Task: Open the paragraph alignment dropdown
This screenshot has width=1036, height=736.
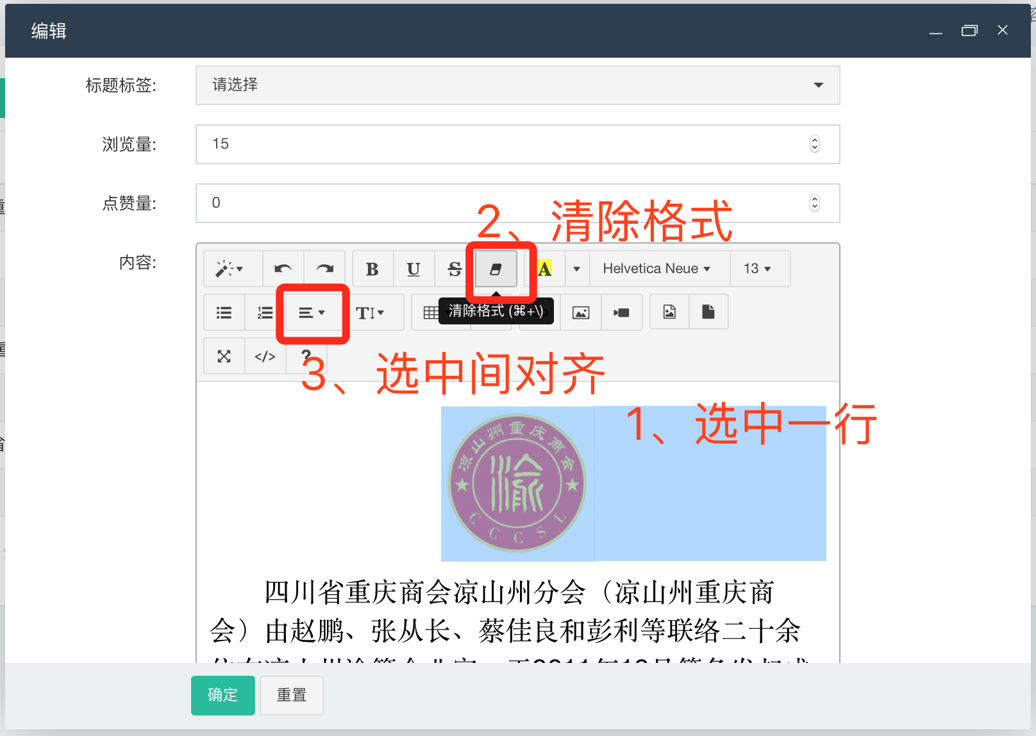Action: [312, 313]
